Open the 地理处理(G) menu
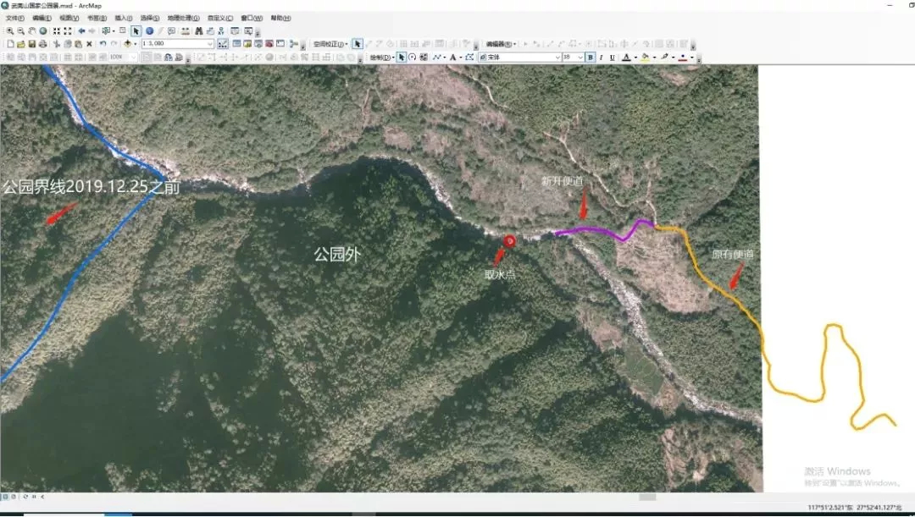This screenshot has width=915, height=517. [x=183, y=18]
